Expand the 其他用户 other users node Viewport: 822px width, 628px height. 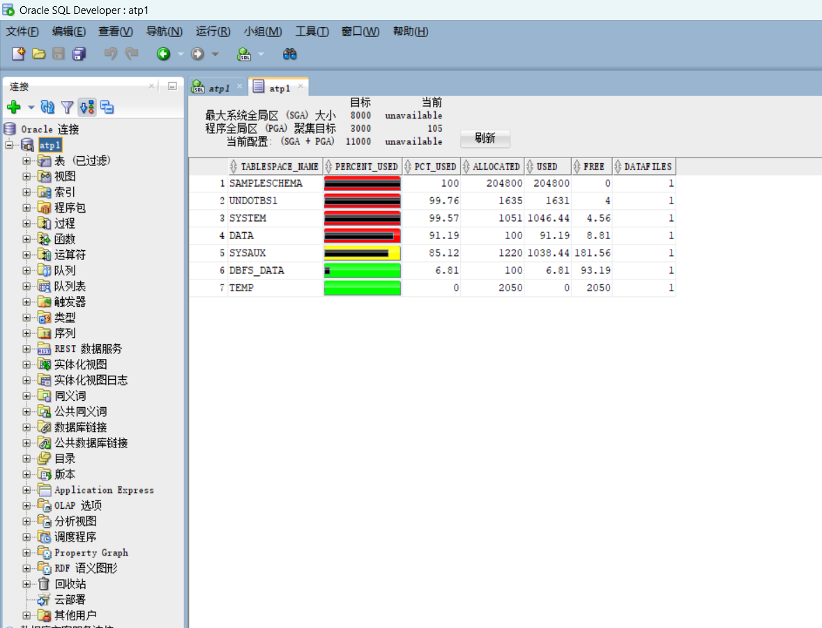(x=26, y=615)
